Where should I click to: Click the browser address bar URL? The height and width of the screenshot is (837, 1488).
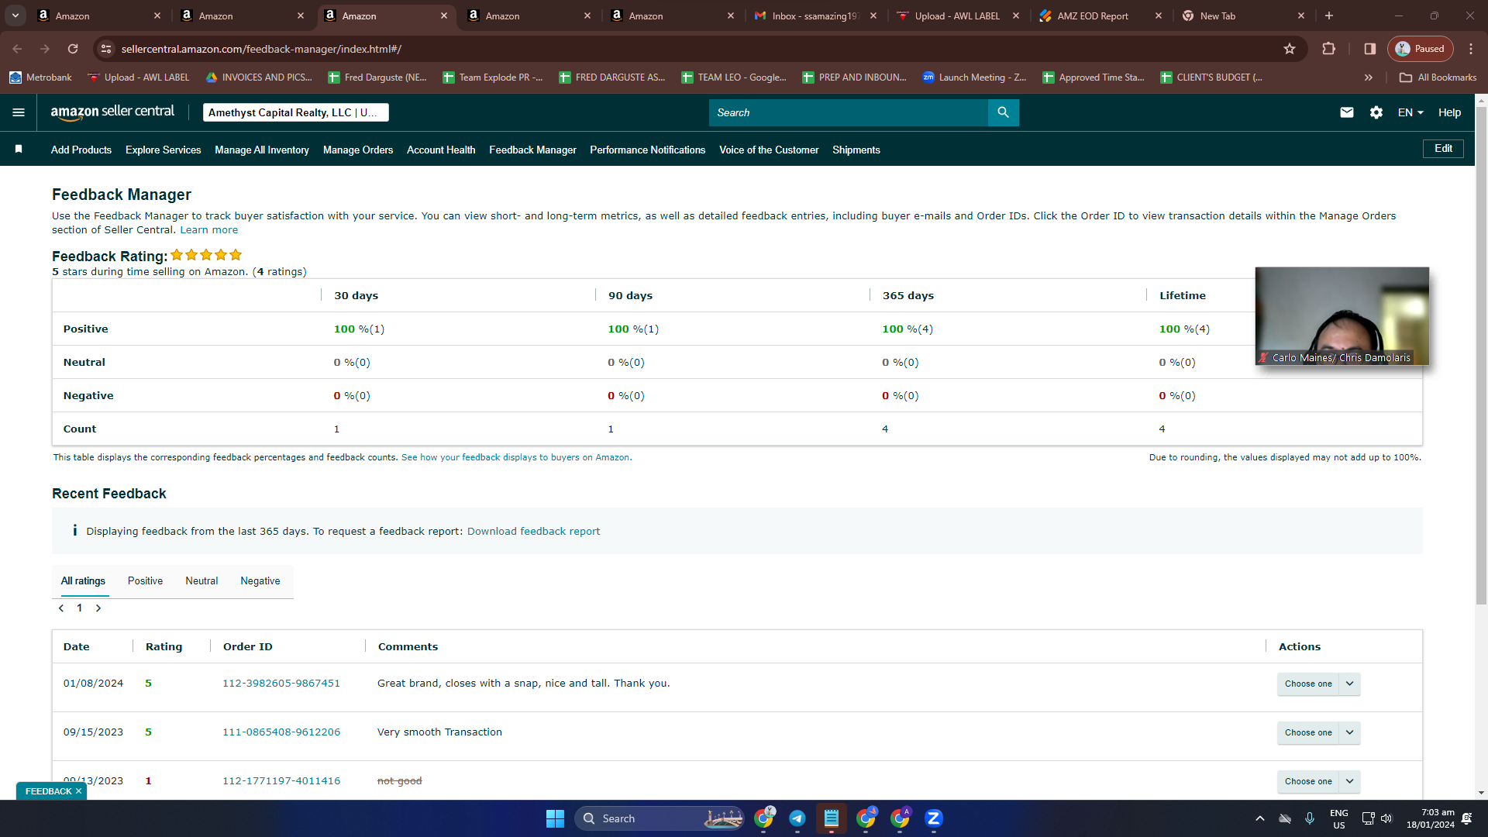[x=261, y=49]
